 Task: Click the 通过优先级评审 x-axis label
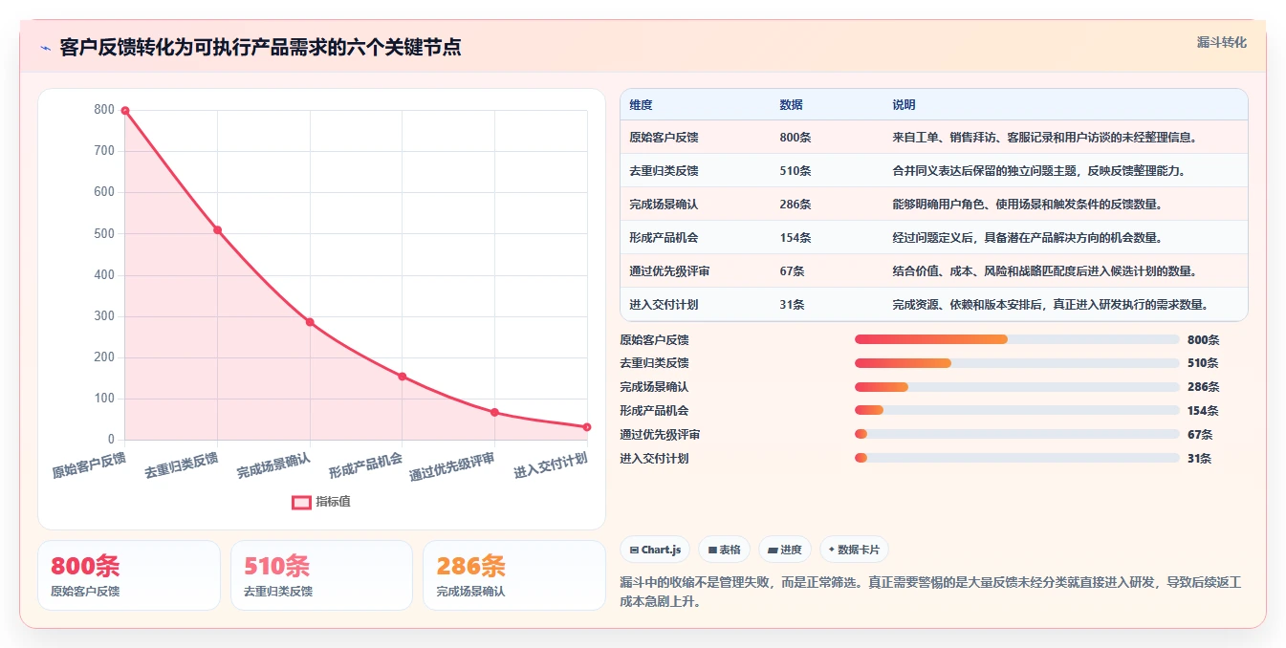pyautogui.click(x=452, y=467)
